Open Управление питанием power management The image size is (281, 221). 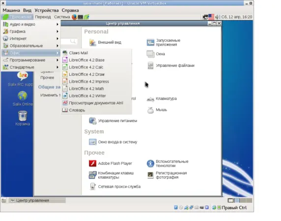pyautogui.click(x=113, y=121)
